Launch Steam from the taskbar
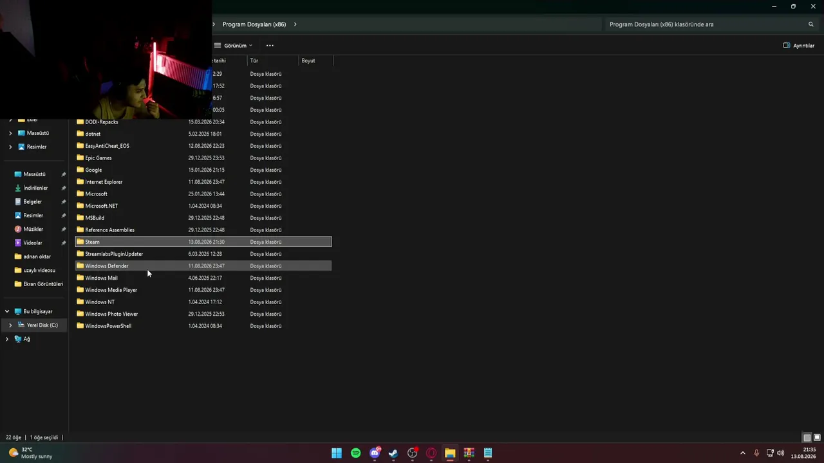 point(393,453)
